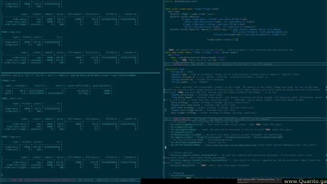Viewport: 327px width, 184px height.
Task: Click the '-XX:+PerfDisableSharedMem' JVM option
Action: pos(185,145)
